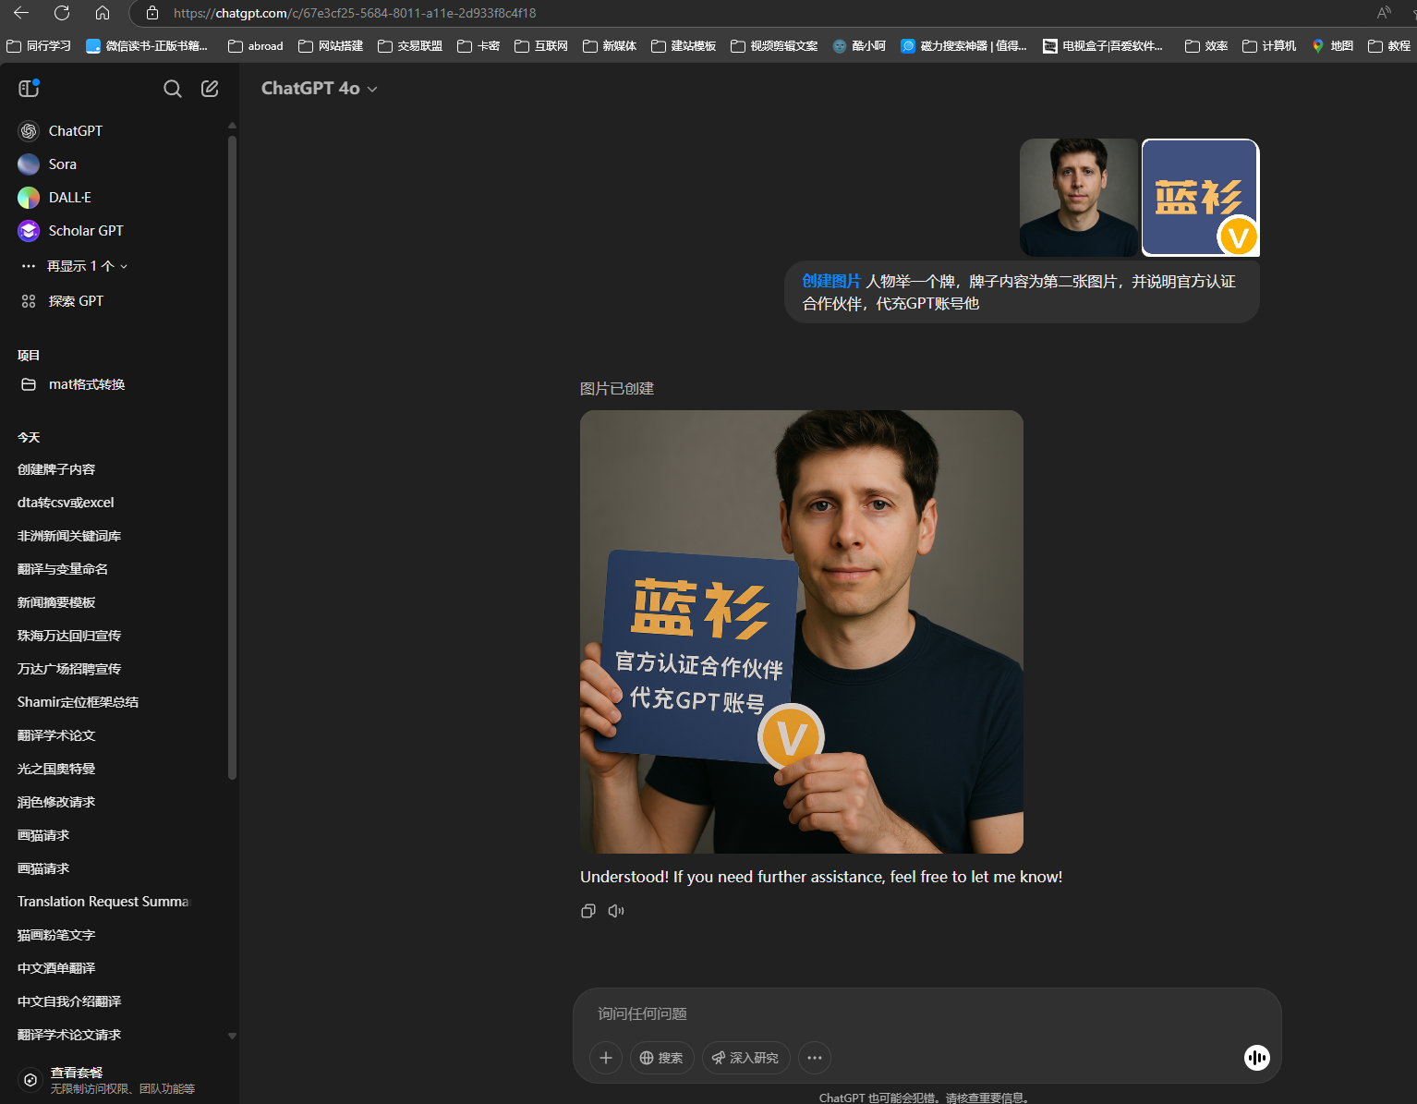
Task: Open the generated image preview
Action: [802, 632]
